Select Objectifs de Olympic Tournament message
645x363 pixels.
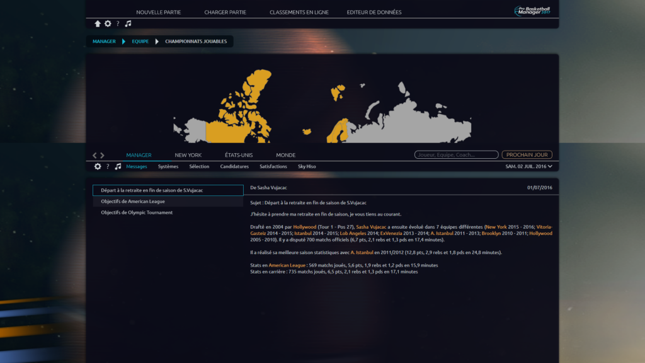point(168,212)
